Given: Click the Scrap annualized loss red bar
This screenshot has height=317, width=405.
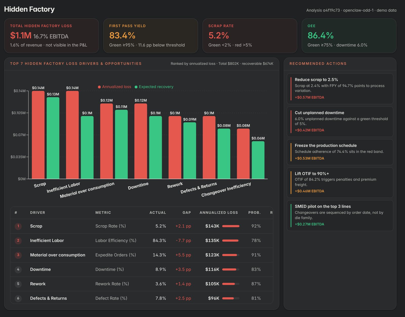Looking at the screenshot, I should click(38, 135).
